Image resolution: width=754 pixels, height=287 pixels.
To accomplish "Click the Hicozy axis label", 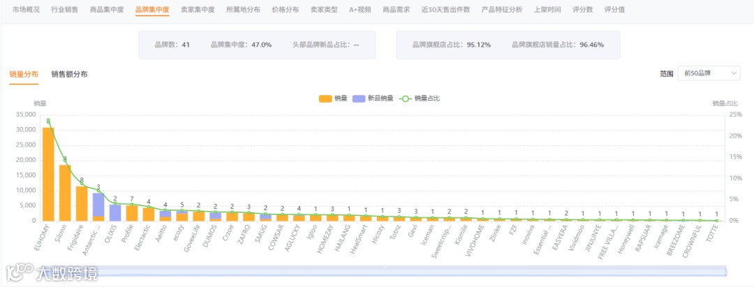I will [x=379, y=233].
